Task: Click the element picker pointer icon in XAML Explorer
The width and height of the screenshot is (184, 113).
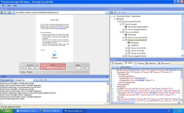Action: (x=123, y=12)
